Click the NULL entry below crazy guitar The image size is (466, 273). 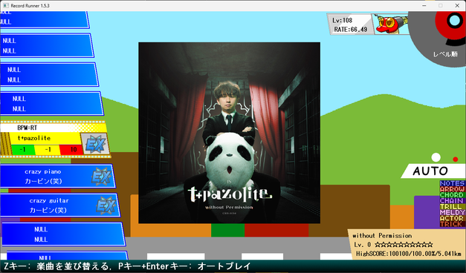pyautogui.click(x=63, y=234)
